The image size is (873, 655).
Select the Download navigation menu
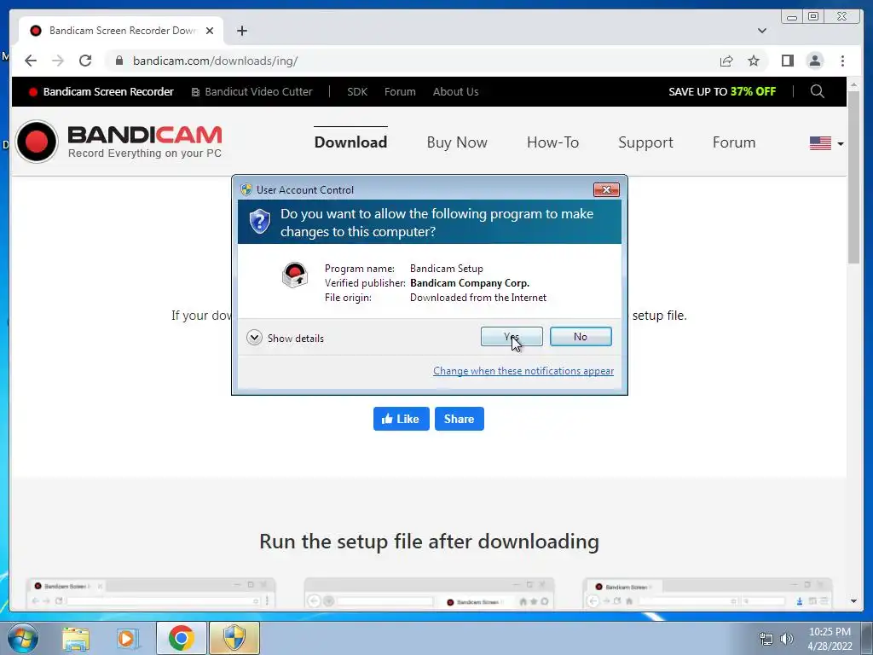pyautogui.click(x=350, y=142)
